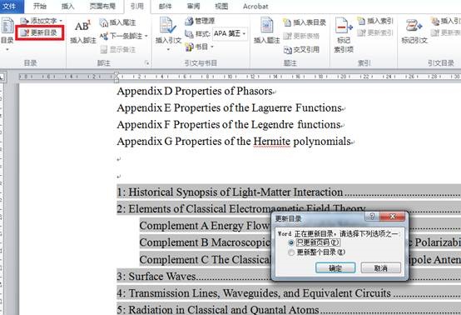Image resolution: width=461 pixels, height=315 pixels.
Task: Expand the 插入引文 dropdown arrow
Action: point(168,49)
